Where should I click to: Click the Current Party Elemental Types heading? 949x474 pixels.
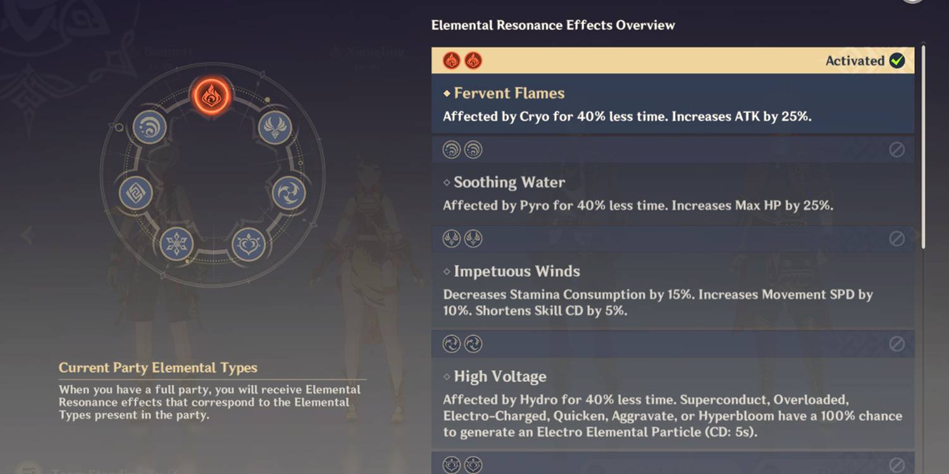tap(158, 368)
